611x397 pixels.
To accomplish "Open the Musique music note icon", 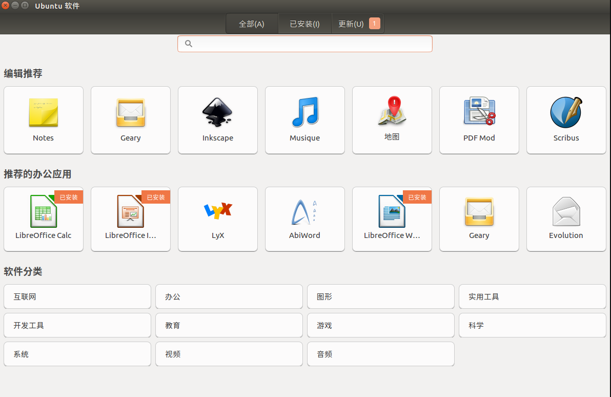I will (304, 112).
